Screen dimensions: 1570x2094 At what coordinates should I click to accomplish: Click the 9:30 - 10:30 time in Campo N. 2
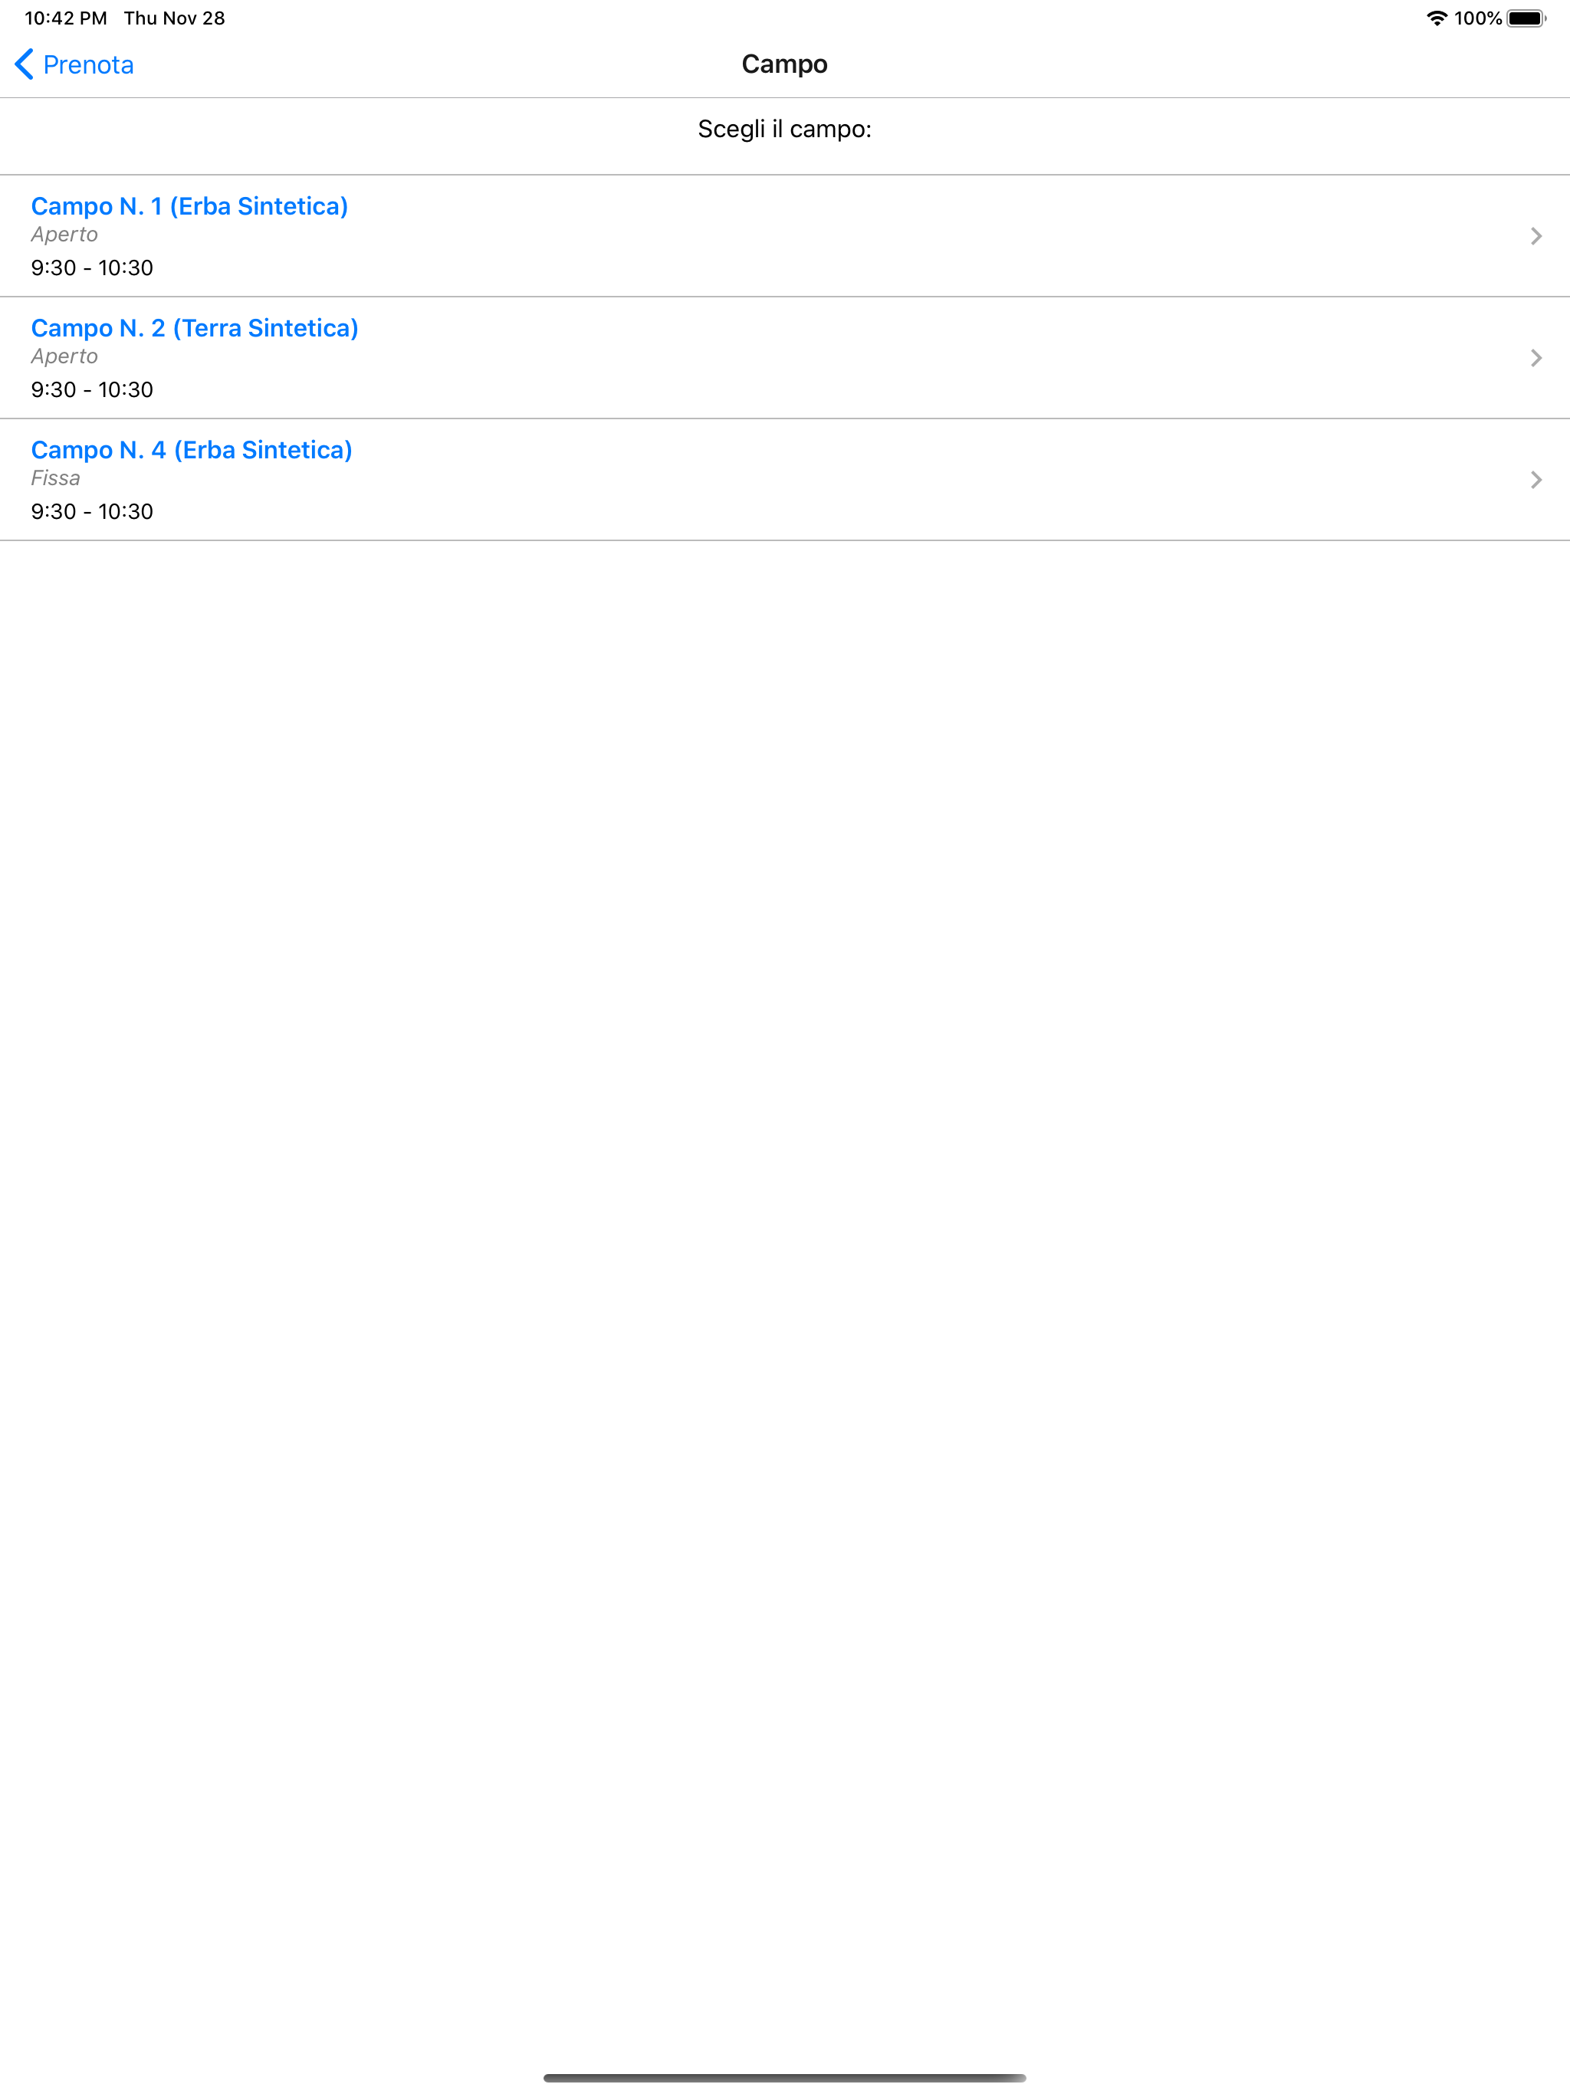point(92,390)
